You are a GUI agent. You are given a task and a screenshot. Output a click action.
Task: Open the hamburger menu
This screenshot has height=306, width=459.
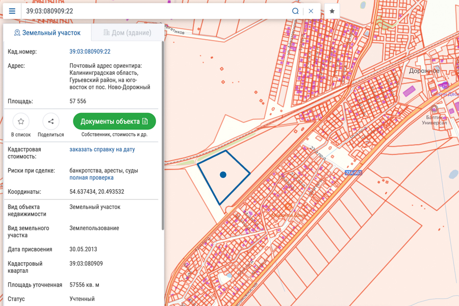(x=12, y=11)
